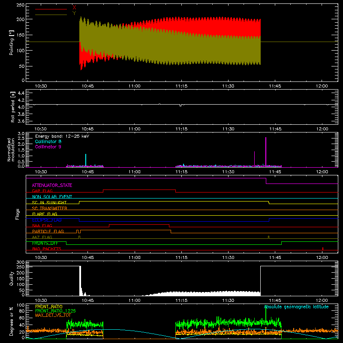The image size is (343, 343).
Task: Click the SC_IN_SUNLIGHT flag label
Action: [49, 202]
